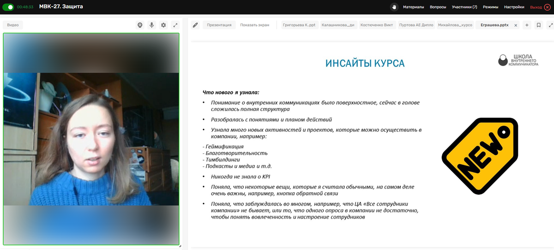Viewport: 554px width, 250px height.
Task: Click the webcam video of the presenter
Action: pos(91,139)
